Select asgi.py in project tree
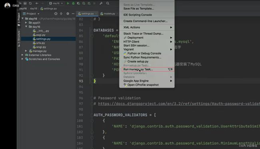Image resolution: width=260 pixels, height=149 pixels. point(39,35)
